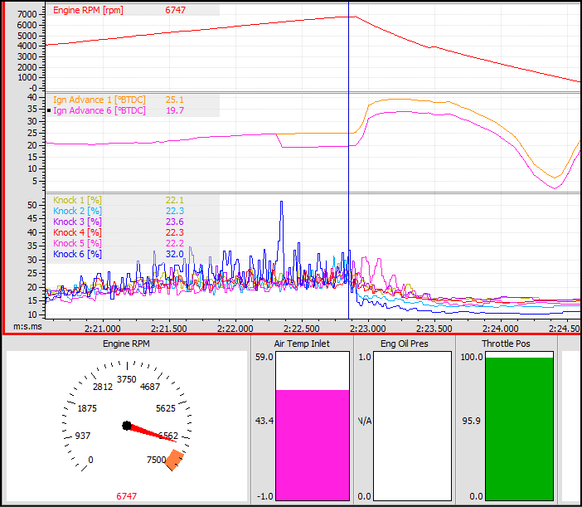The image size is (582, 507).
Task: Select the Knock 4 [%] legend label
Action: (x=77, y=232)
